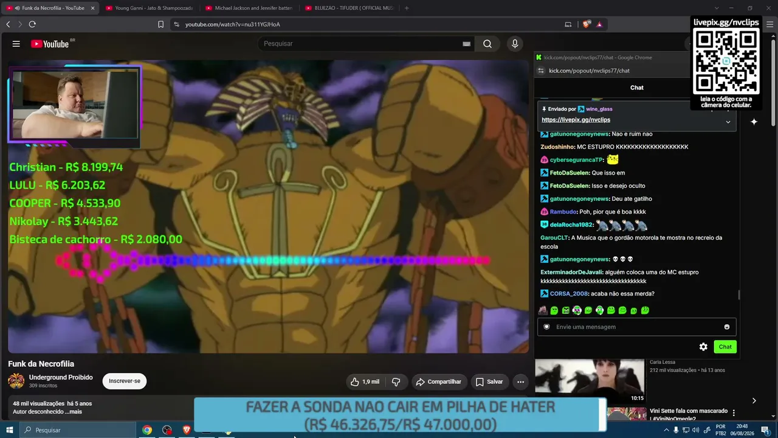Click the Brave Shields lion icon
The height and width of the screenshot is (438, 778).
click(x=587, y=24)
